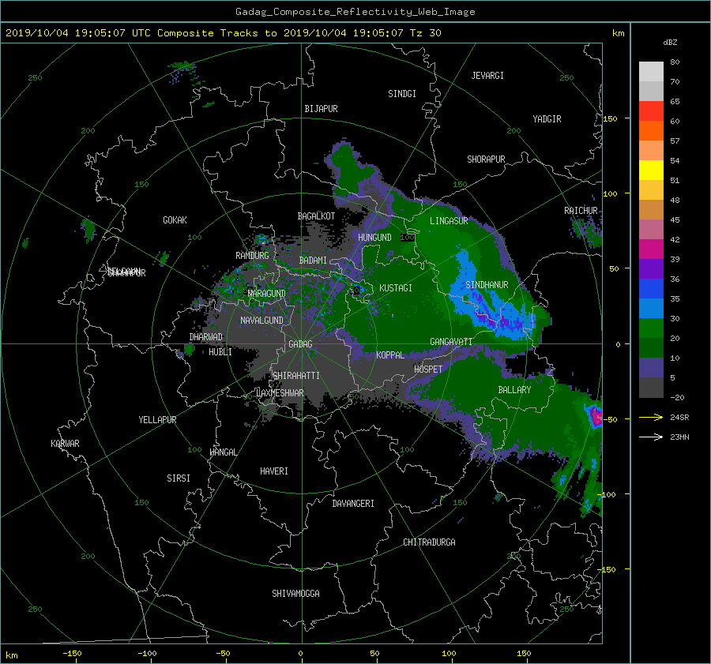Click the YELLAPUR city label
Viewport: 711px width, 664px height.
[157, 420]
